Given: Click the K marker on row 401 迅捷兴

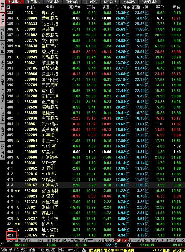Looking at the screenshot, I should [18, 113].
